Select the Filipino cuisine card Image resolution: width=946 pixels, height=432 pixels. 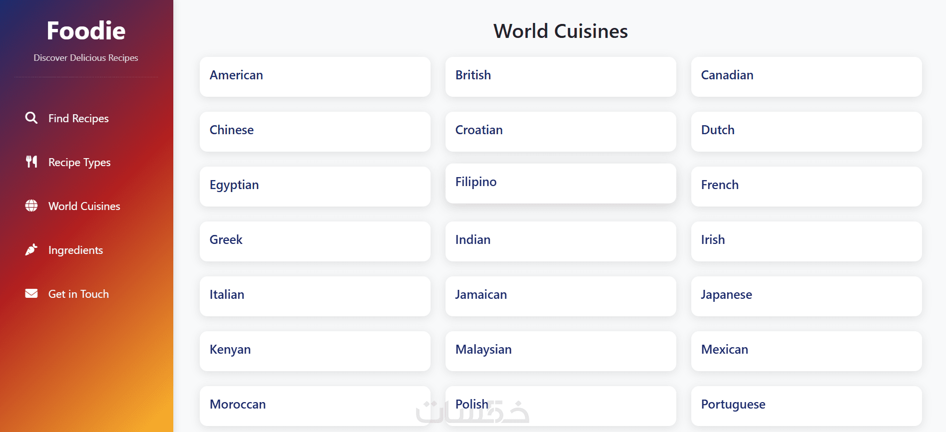[x=560, y=183]
